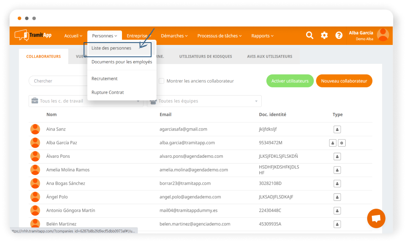Expand the Toutes les équipes dropdown

[x=204, y=101]
